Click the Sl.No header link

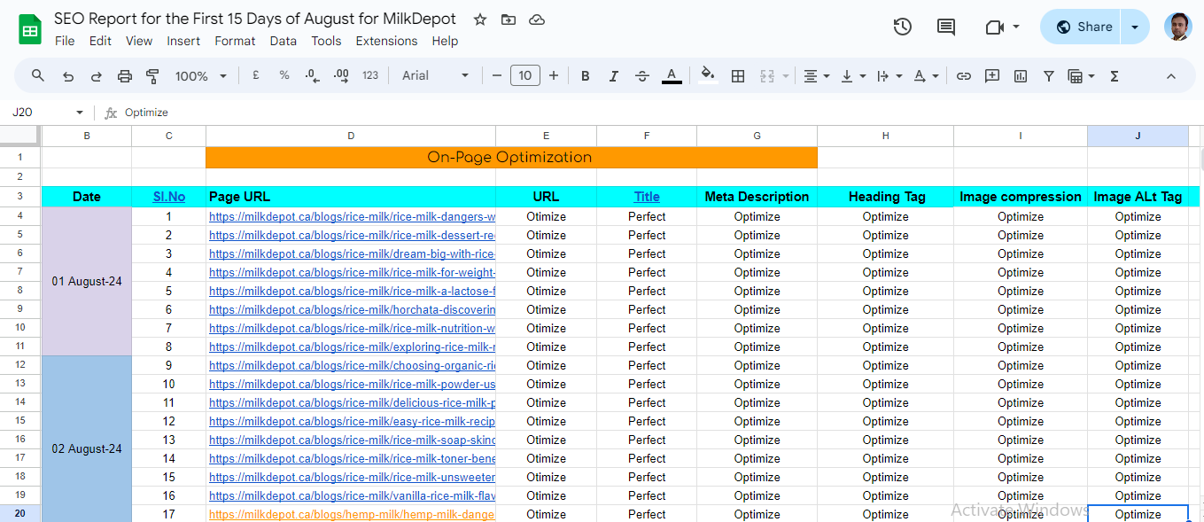168,197
